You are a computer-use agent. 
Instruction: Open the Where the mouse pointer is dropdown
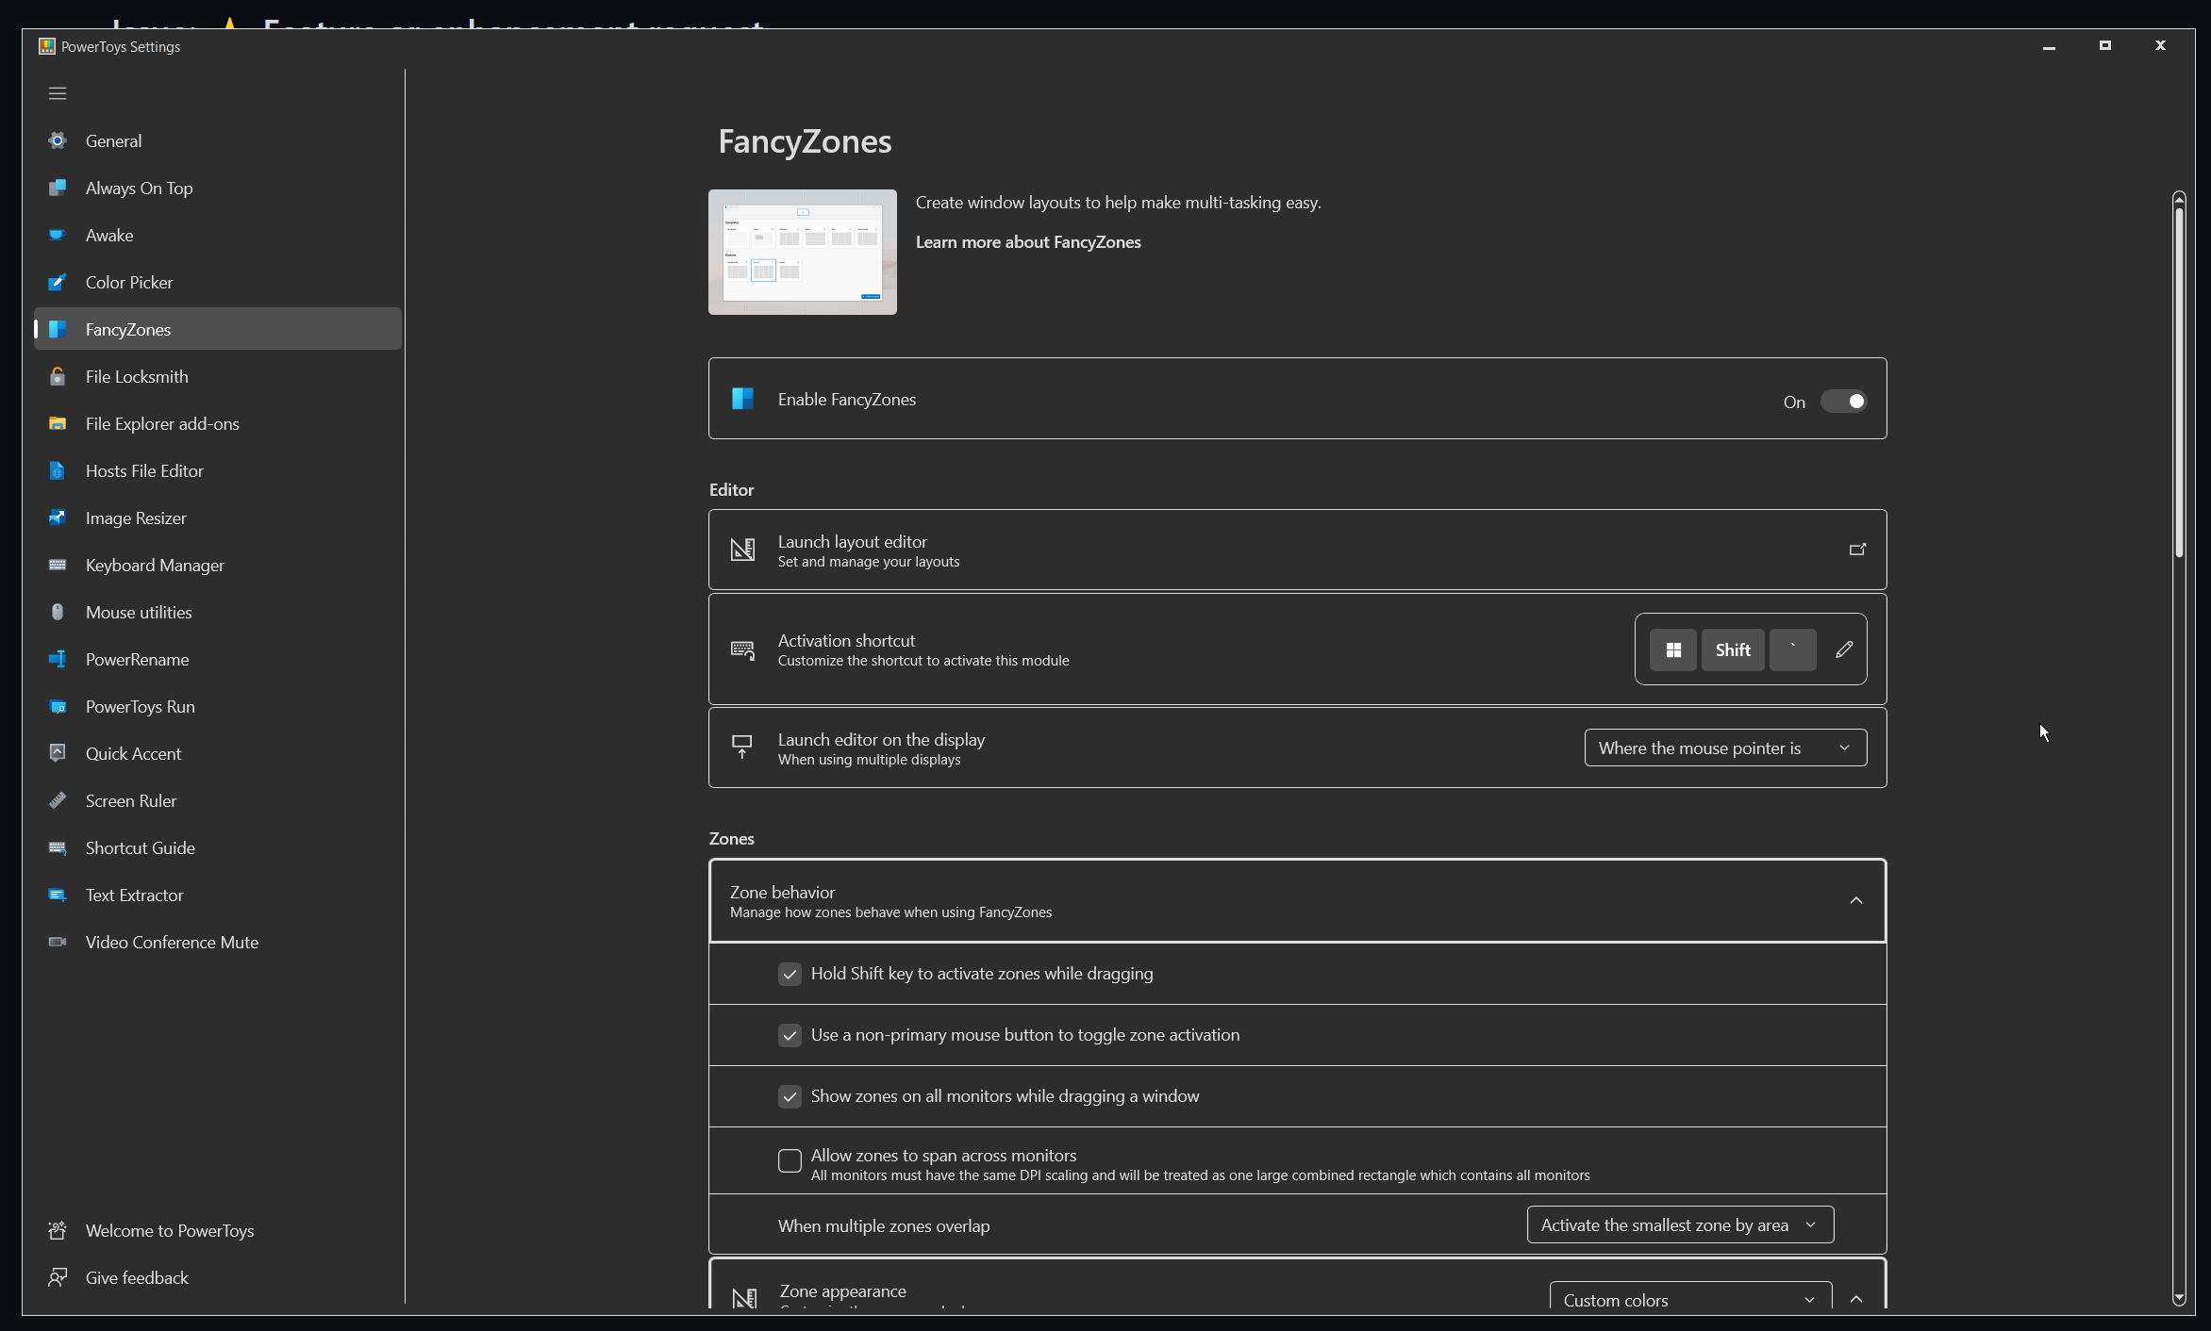click(1724, 748)
